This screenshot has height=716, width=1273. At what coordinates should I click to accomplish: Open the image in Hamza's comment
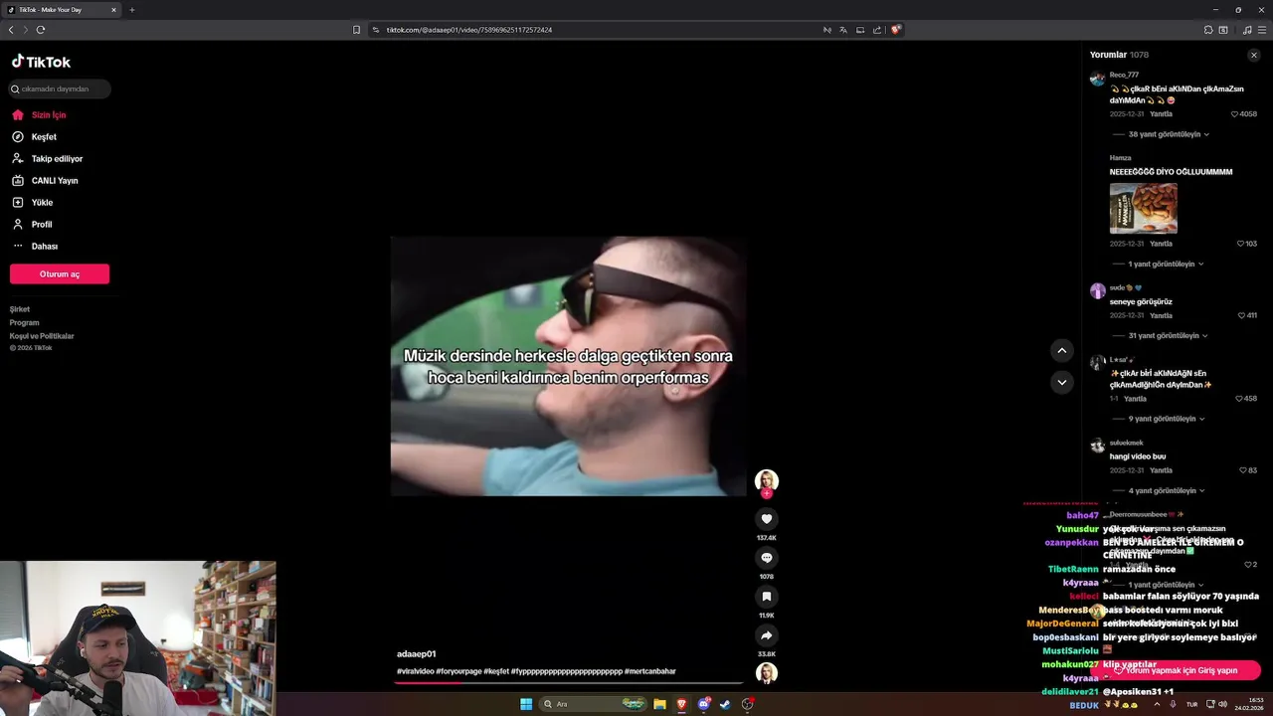pyautogui.click(x=1144, y=208)
